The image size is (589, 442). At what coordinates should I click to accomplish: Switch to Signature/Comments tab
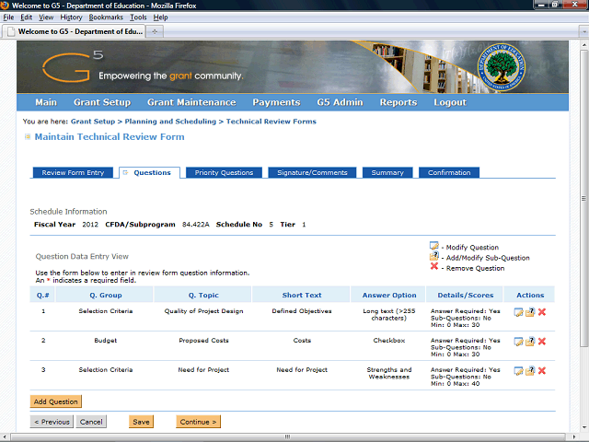click(312, 172)
